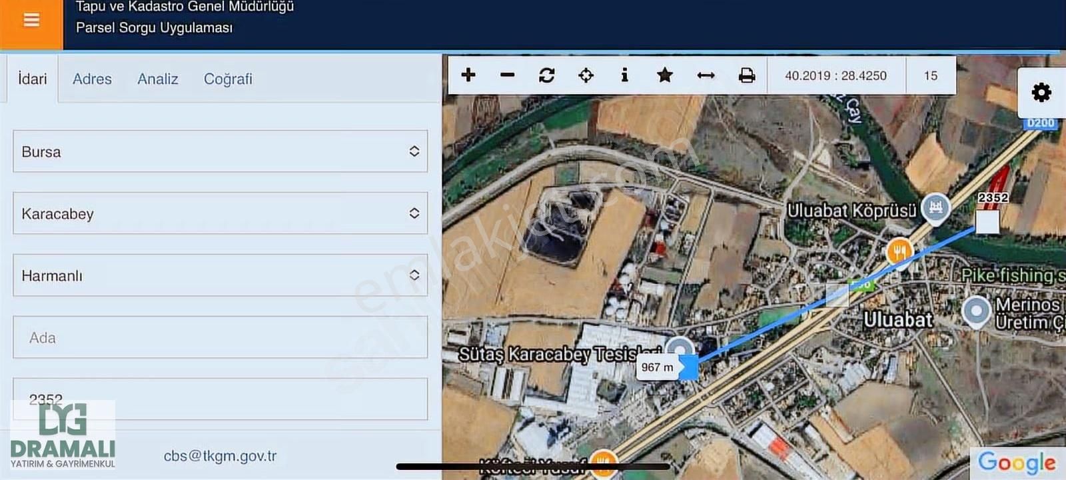Click the Uluabat Köprüsü bridge marker

tap(935, 208)
